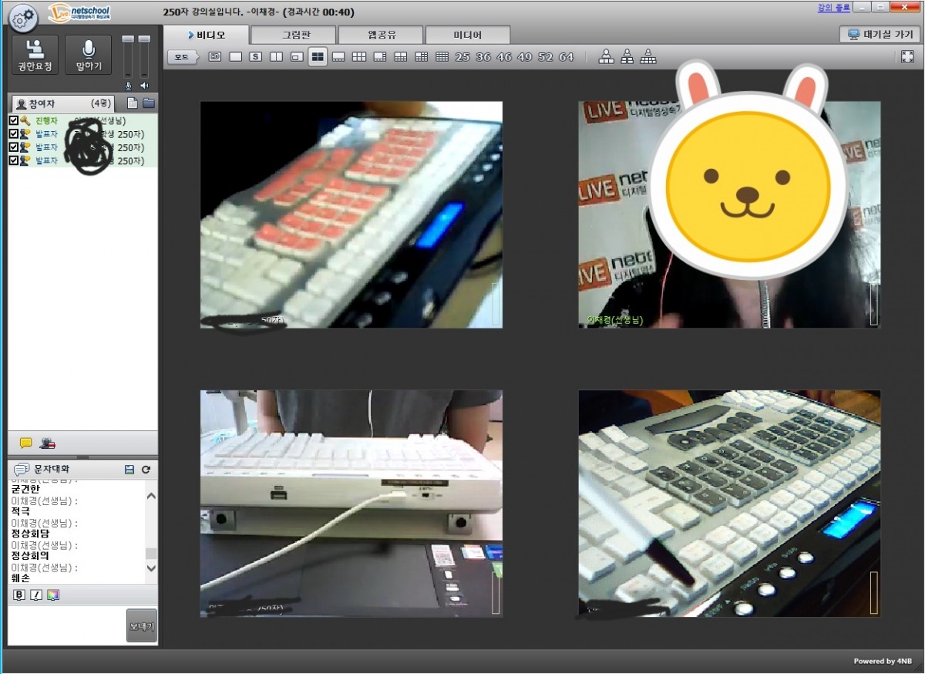Image resolution: width=925 pixels, height=674 pixels.
Task: Switch to the 그림판 tab
Action: [294, 35]
